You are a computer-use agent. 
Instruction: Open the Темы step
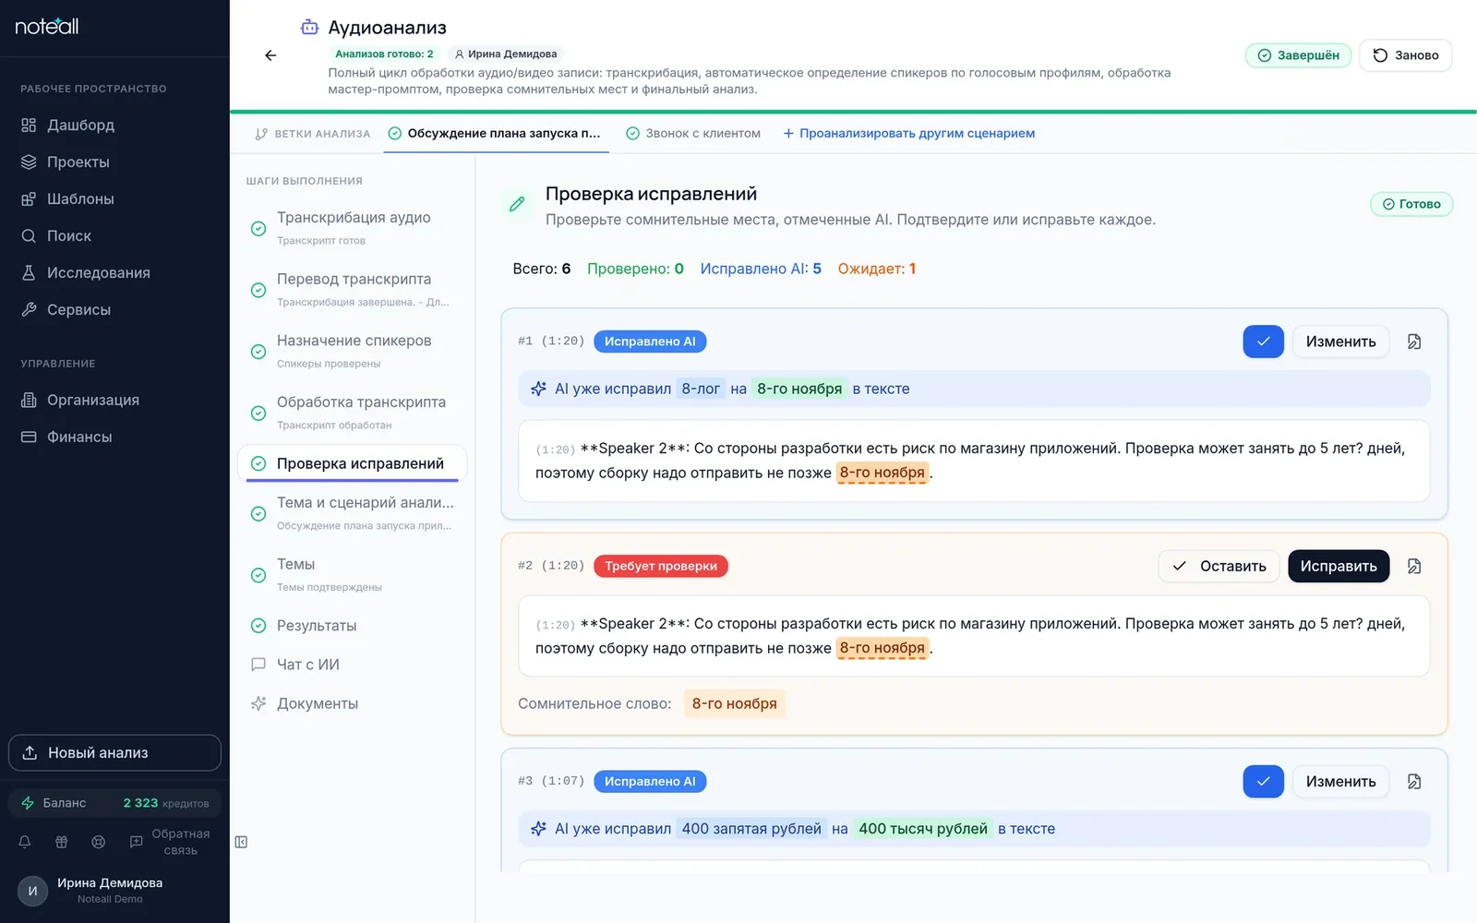[x=353, y=574]
